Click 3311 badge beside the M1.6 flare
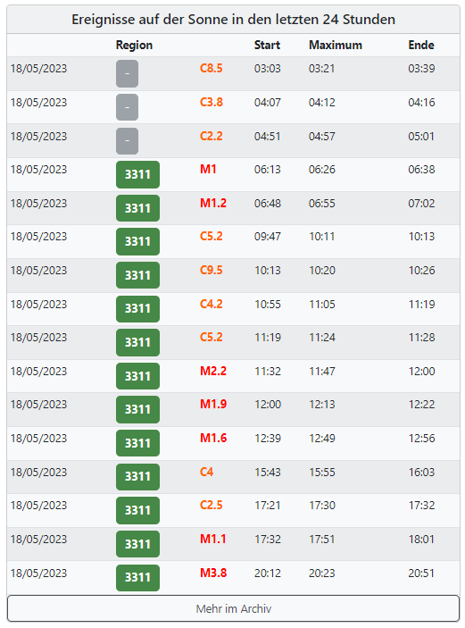The height and width of the screenshot is (628, 465). [137, 443]
